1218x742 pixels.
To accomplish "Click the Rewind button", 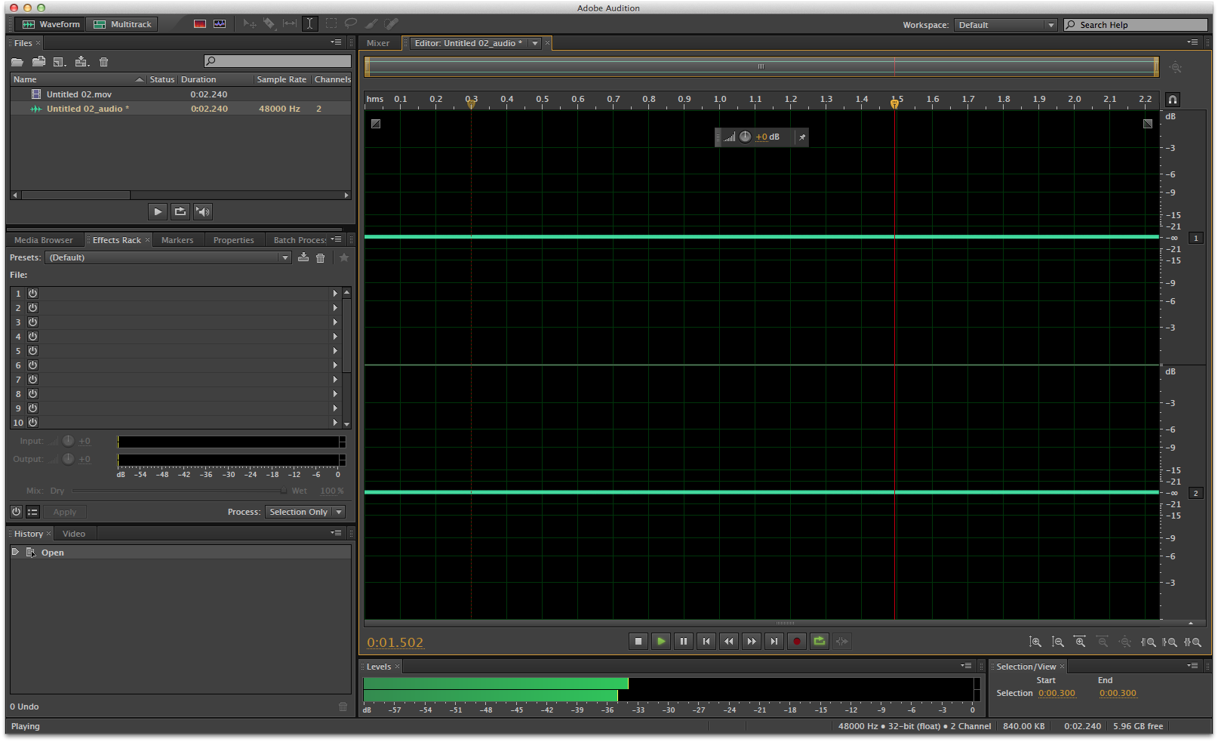I will (729, 642).
